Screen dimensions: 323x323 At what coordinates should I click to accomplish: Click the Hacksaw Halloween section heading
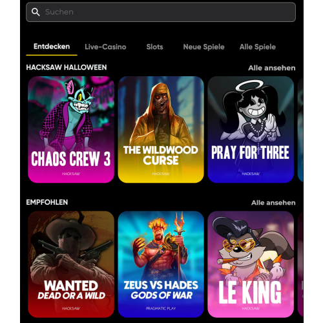[67, 67]
